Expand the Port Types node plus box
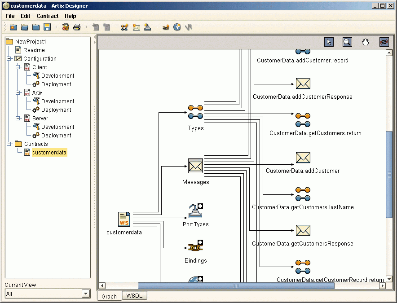This screenshot has height=303, width=397. click(x=200, y=206)
